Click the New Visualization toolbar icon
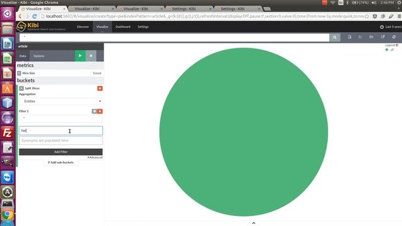The width and height of the screenshot is (402, 226). (349, 37)
